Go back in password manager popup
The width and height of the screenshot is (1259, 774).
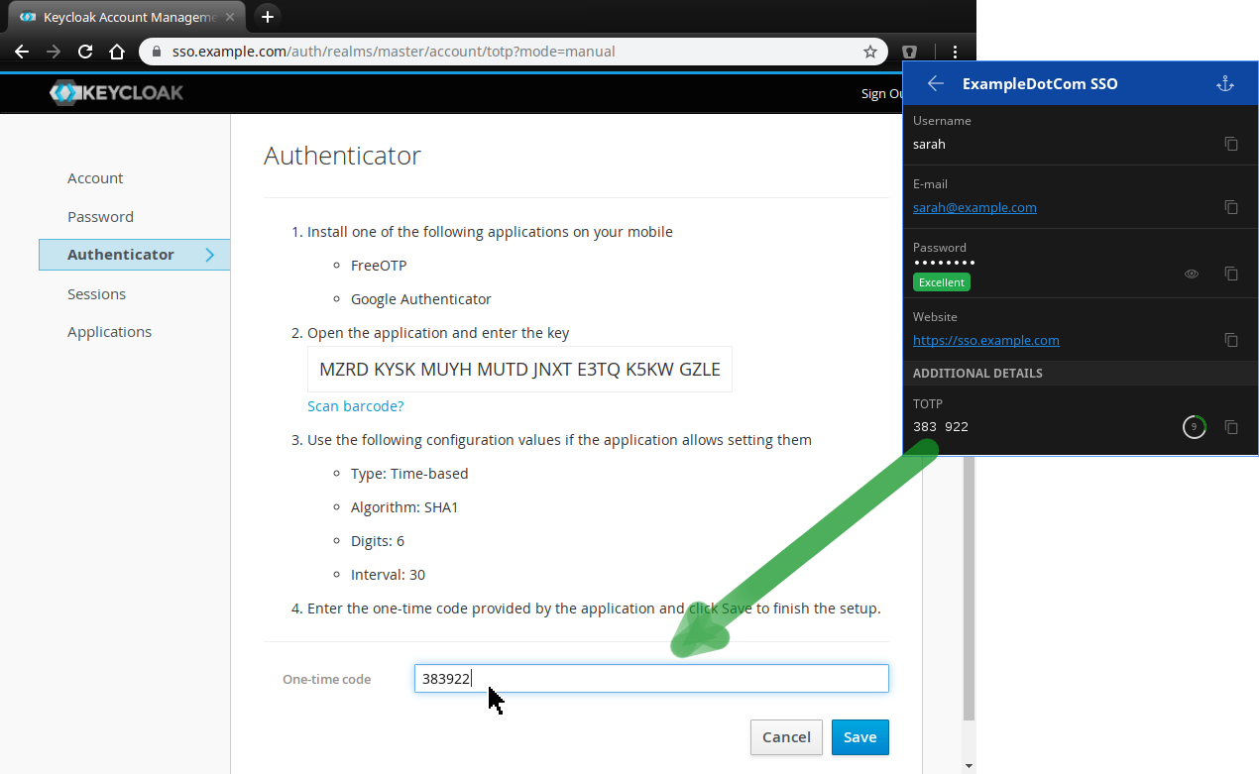click(x=935, y=83)
